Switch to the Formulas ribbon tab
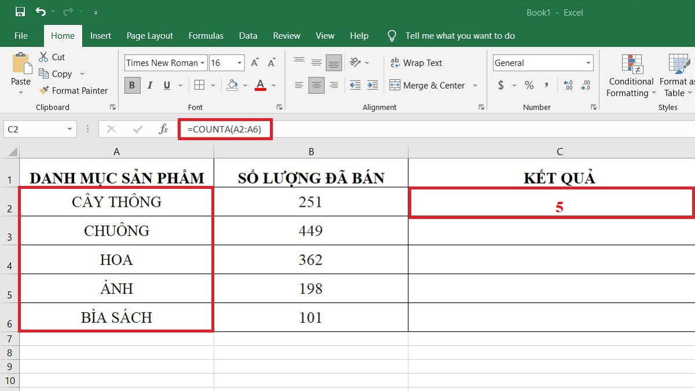This screenshot has width=695, height=391. (x=206, y=35)
